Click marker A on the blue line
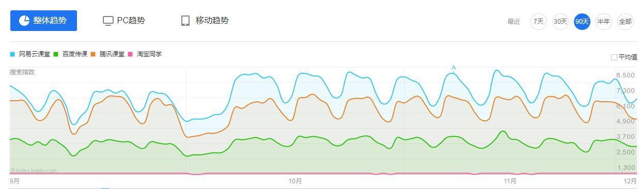 coord(454,68)
